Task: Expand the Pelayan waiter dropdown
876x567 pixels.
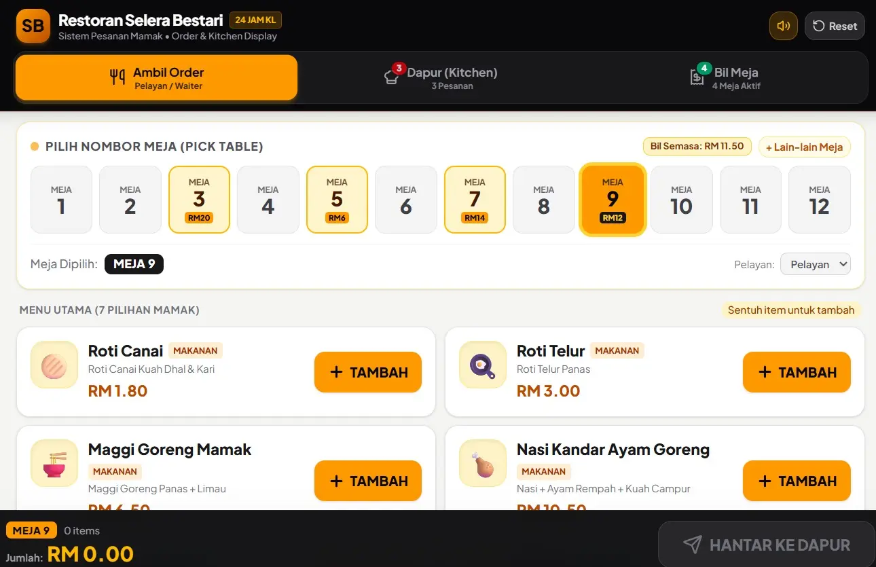Action: [815, 264]
